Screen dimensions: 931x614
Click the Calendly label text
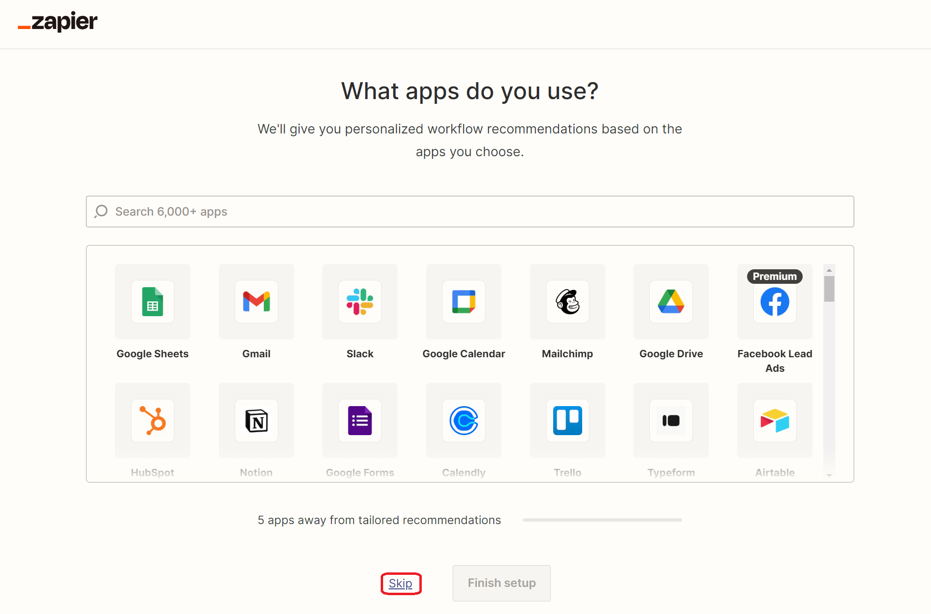[x=464, y=472]
